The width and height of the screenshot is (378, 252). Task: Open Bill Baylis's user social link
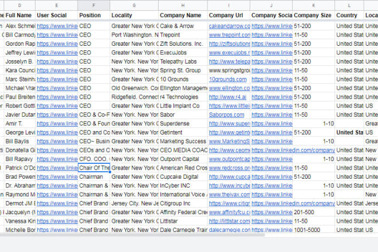(57, 141)
